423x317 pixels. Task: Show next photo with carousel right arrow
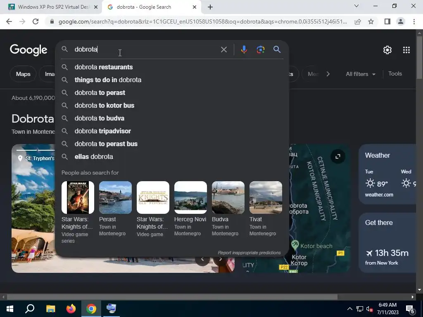point(221,259)
